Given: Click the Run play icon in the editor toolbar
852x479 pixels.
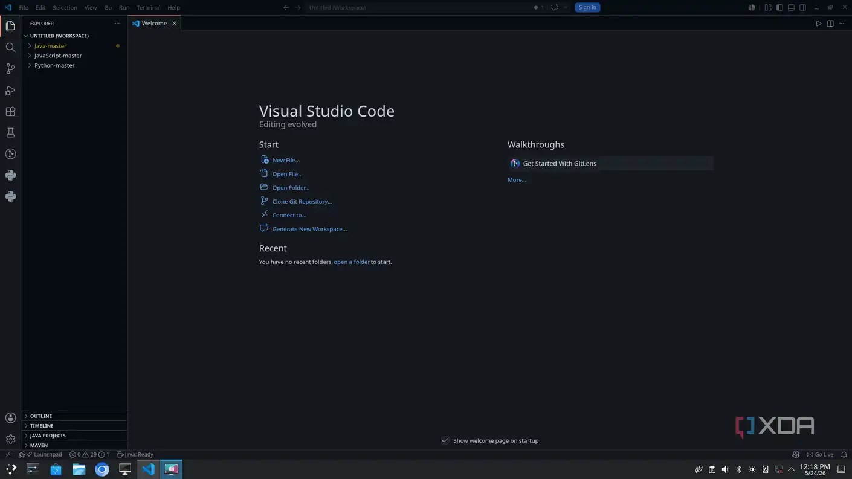Looking at the screenshot, I should pos(819,24).
